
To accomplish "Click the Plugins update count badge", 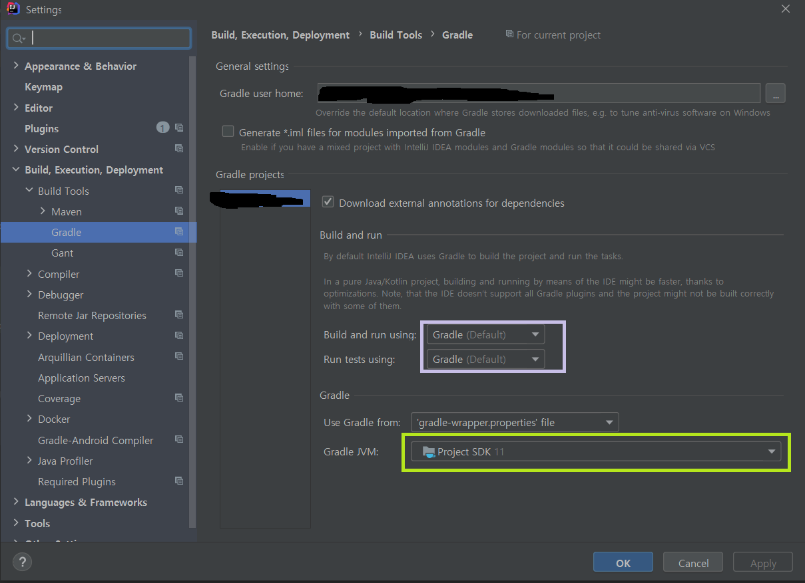I will (162, 128).
